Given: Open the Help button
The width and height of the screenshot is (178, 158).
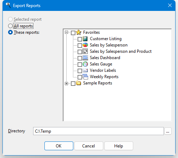Looking at the screenshot, I should 119,146.
